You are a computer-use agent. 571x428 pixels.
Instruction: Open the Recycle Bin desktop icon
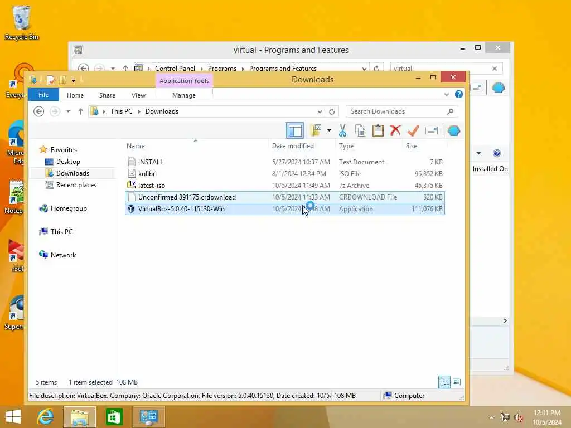22,22
